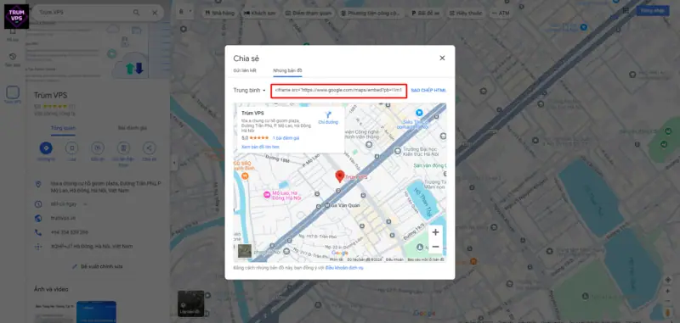The width and height of the screenshot is (680, 323).
Task: Open the Trung bình size dropdown
Action: [249, 91]
